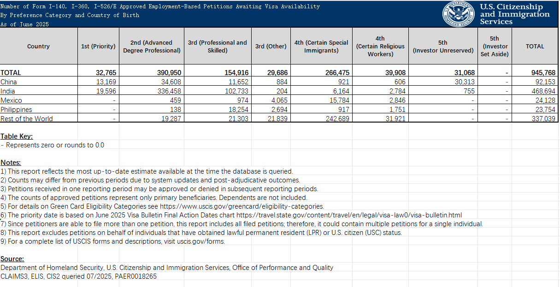
Task: Select Philippines total cell 23,754
Action: tap(535, 110)
